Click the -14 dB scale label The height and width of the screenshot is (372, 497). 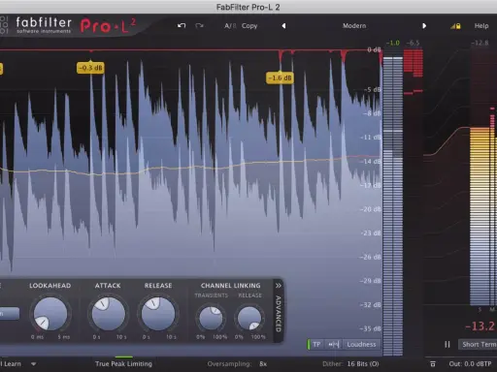(371, 162)
